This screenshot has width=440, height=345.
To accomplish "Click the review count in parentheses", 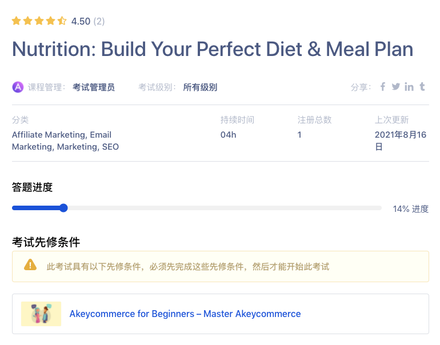I will 99,22.
